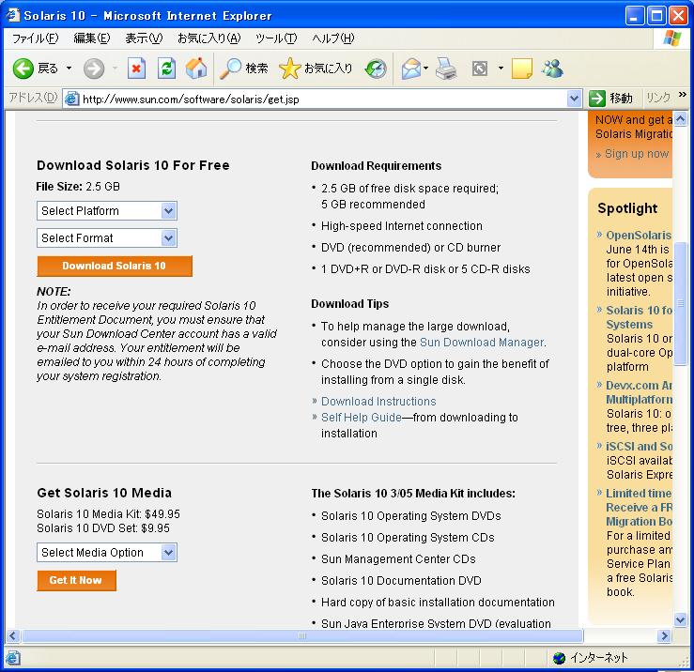The width and height of the screenshot is (694, 672).
Task: Click the green Go arrow button
Action: pos(597,99)
